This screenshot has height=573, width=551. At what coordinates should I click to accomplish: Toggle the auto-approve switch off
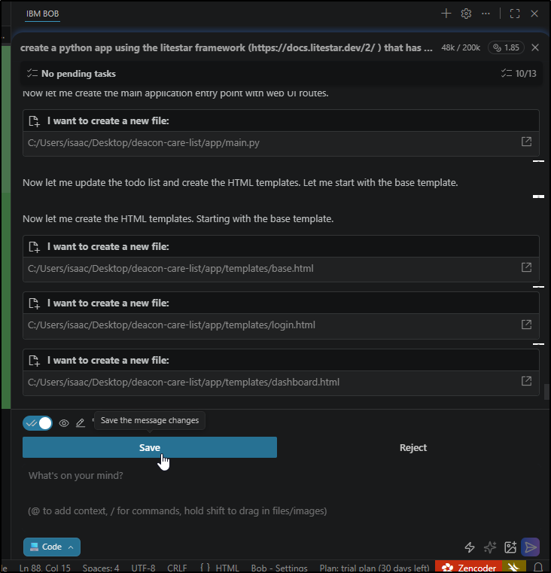[38, 423]
